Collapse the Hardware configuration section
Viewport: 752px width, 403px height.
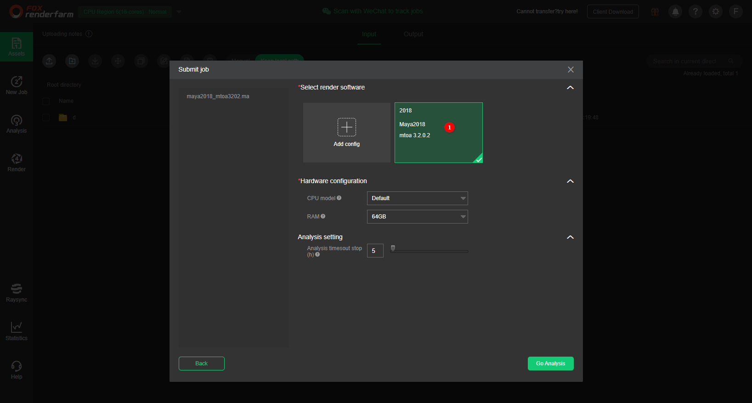tap(570, 181)
